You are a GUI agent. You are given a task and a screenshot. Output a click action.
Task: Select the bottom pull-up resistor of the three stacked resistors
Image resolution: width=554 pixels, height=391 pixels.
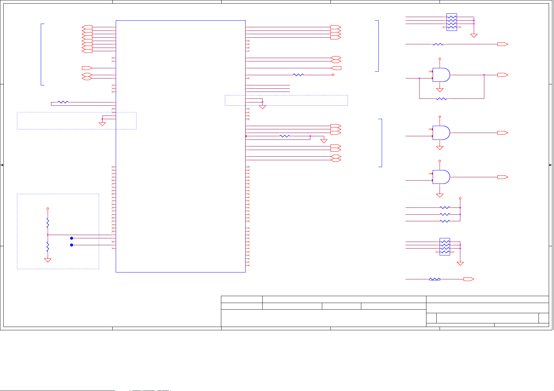[445, 221]
